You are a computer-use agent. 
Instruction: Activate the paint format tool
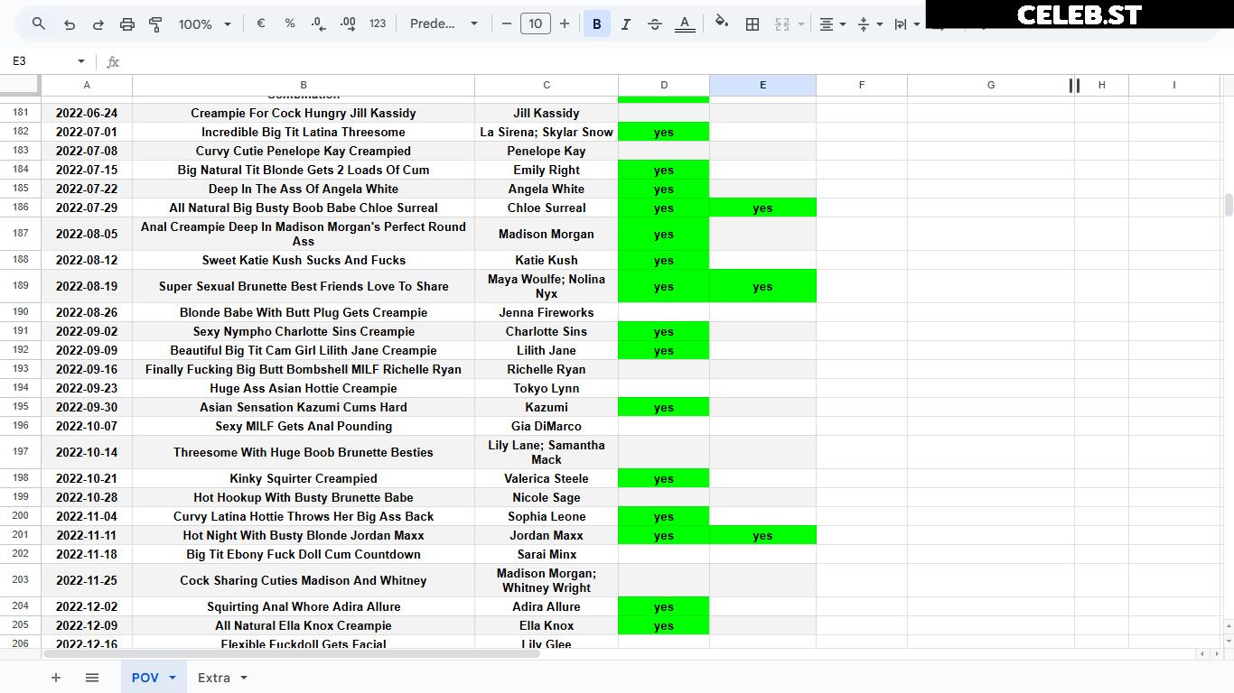click(155, 24)
